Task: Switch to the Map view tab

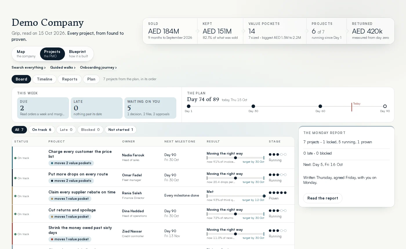Action: coord(26,54)
